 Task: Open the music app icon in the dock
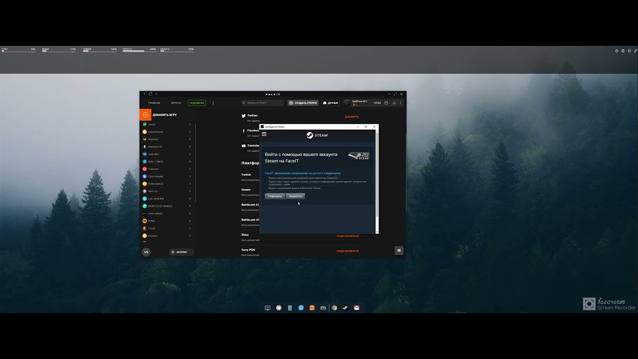[312, 308]
